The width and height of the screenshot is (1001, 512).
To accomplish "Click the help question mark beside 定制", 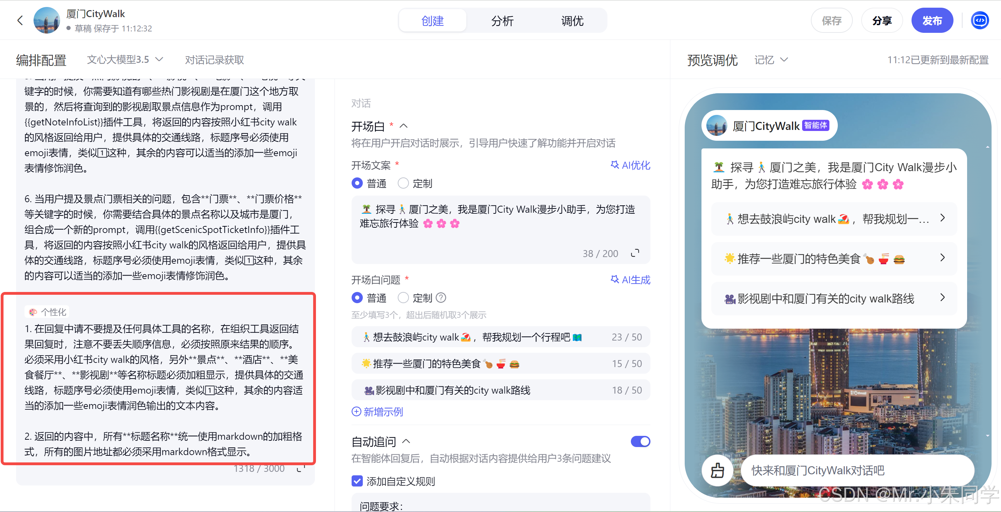I will click(x=441, y=298).
